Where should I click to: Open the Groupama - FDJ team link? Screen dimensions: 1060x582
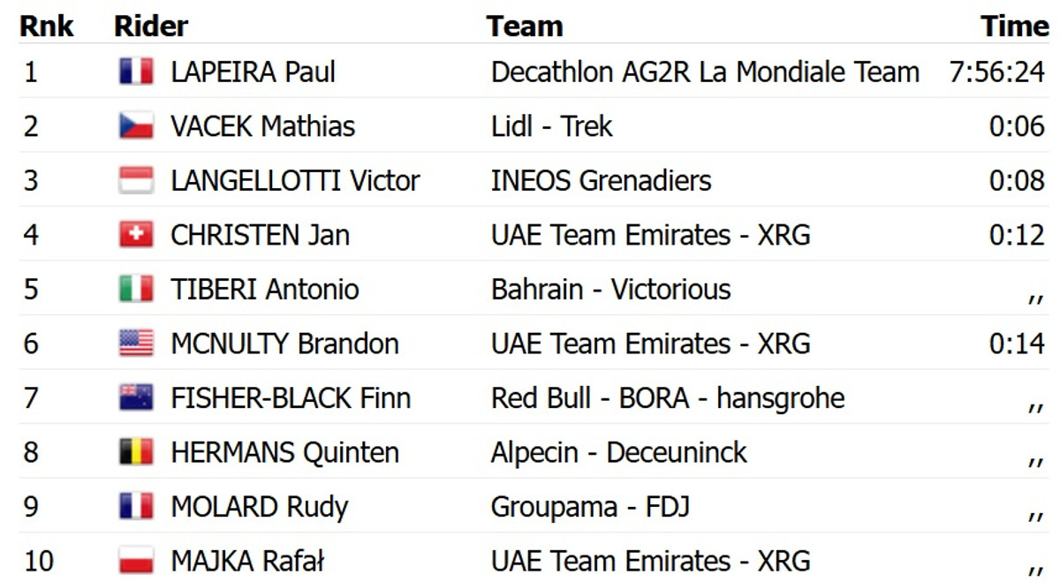click(x=590, y=507)
